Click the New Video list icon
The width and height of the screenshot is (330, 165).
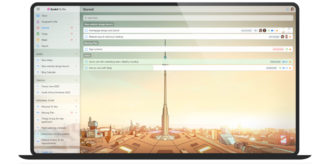click(38, 60)
